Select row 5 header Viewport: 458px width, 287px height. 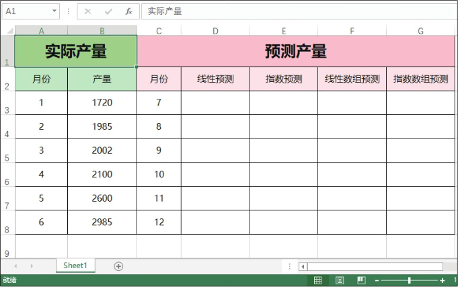(x=7, y=151)
